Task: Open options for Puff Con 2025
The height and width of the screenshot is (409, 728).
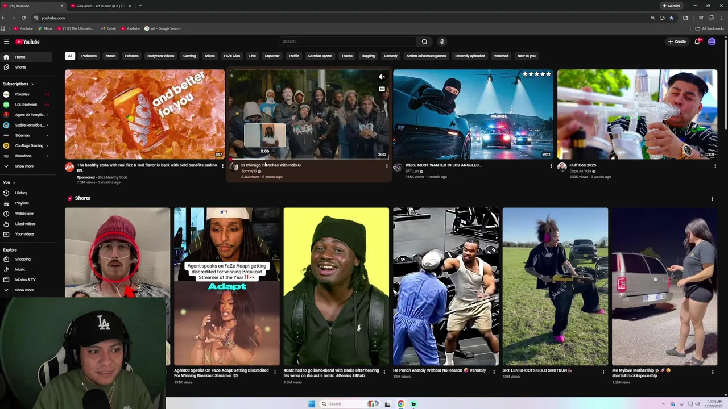Action: click(x=715, y=166)
